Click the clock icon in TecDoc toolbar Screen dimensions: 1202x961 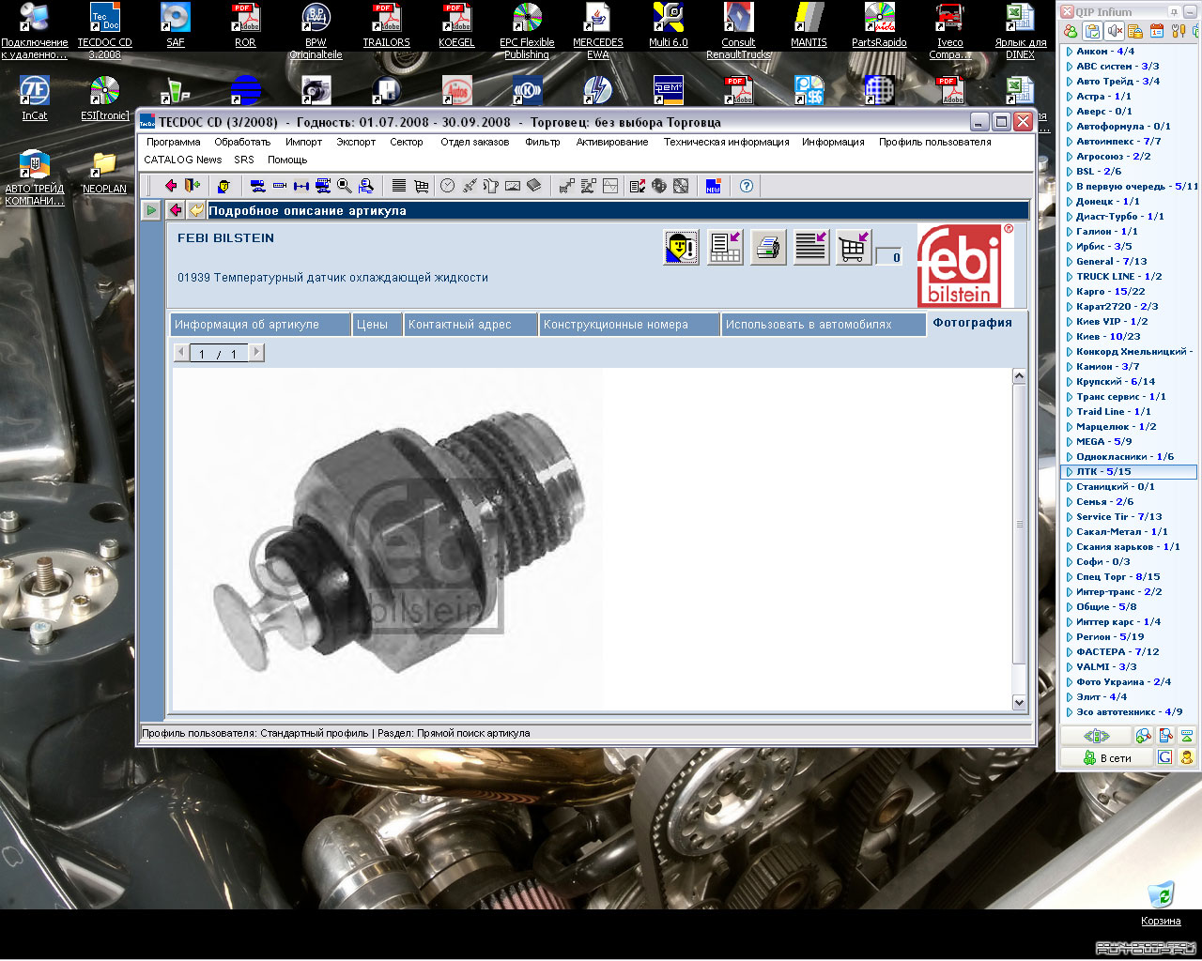[447, 186]
